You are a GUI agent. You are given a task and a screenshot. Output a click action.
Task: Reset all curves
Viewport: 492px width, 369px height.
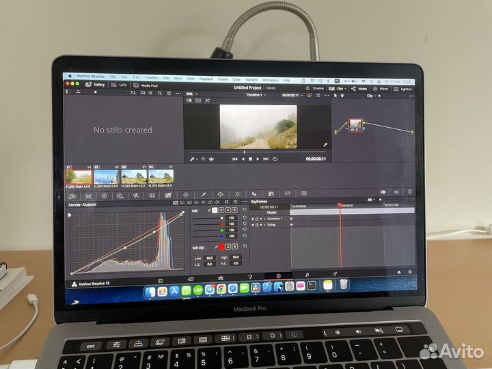pyautogui.click(x=236, y=202)
